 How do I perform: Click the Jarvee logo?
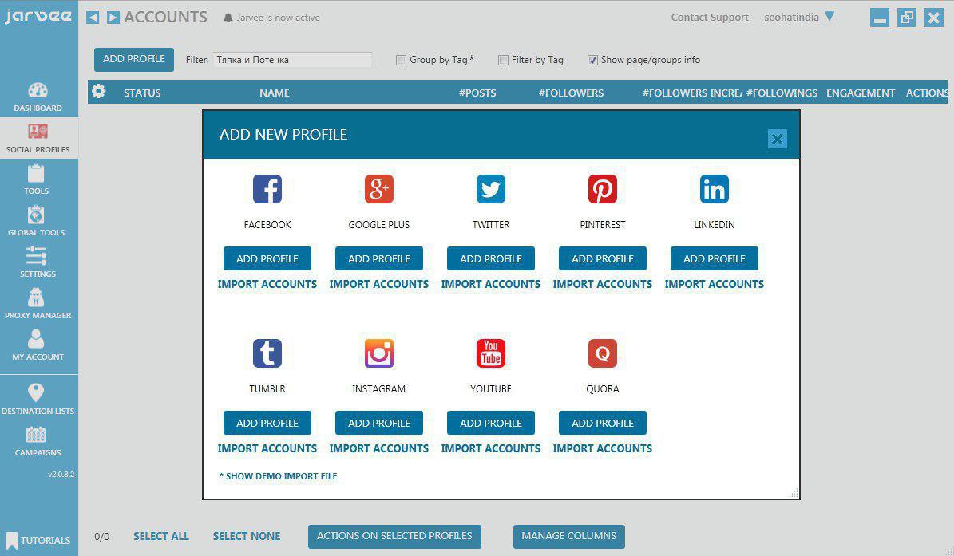[x=38, y=16]
